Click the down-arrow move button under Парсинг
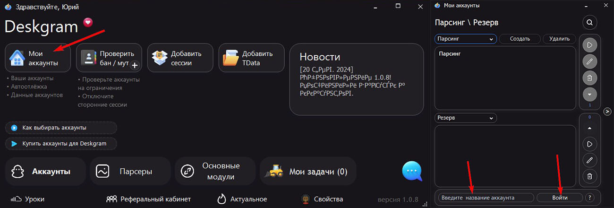614x208 pixels. pos(589,94)
